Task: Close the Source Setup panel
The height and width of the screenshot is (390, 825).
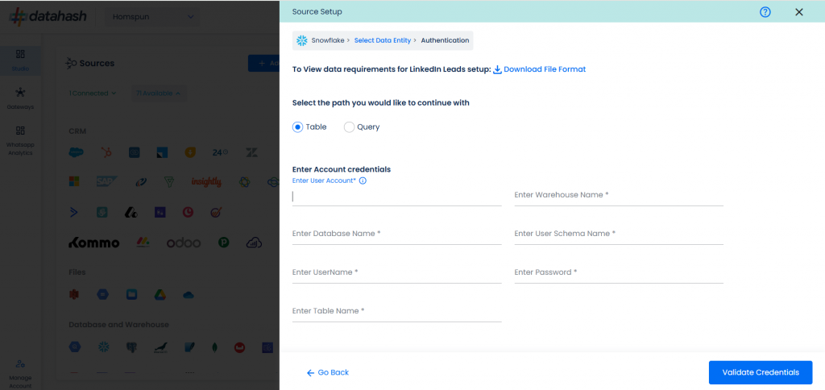Action: point(799,11)
